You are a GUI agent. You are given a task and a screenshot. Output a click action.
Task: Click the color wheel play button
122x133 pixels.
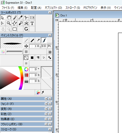(38, 93)
